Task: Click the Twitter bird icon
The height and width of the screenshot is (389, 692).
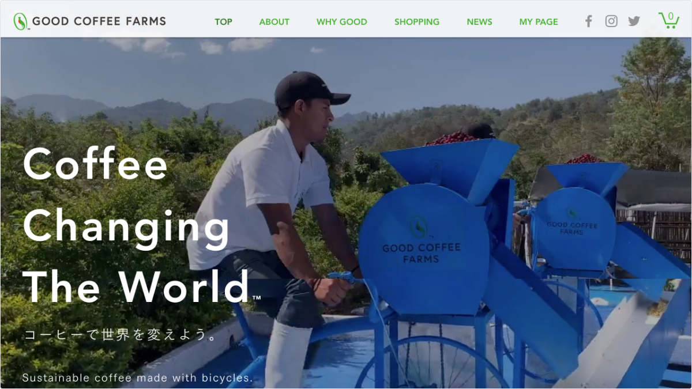Action: 634,21
